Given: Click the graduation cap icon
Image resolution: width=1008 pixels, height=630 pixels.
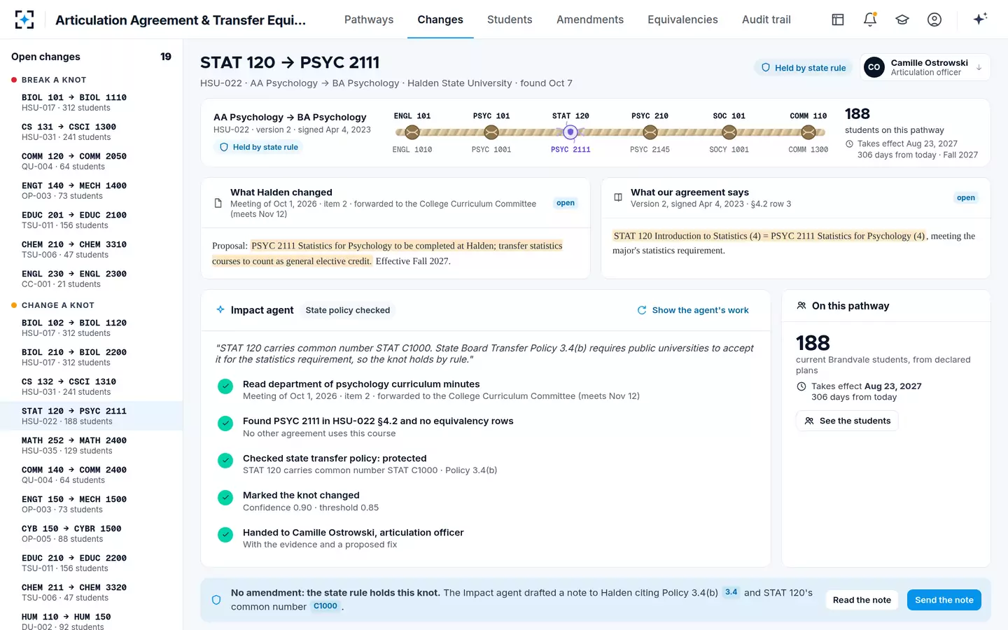Looking at the screenshot, I should [x=902, y=20].
